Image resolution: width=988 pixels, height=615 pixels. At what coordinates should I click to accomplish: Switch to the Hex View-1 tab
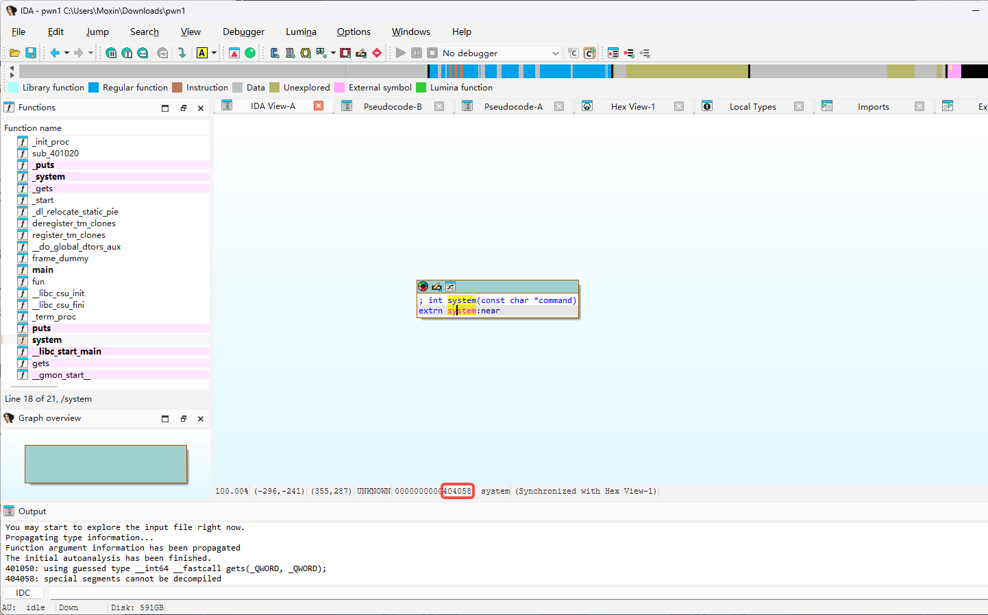click(x=632, y=106)
